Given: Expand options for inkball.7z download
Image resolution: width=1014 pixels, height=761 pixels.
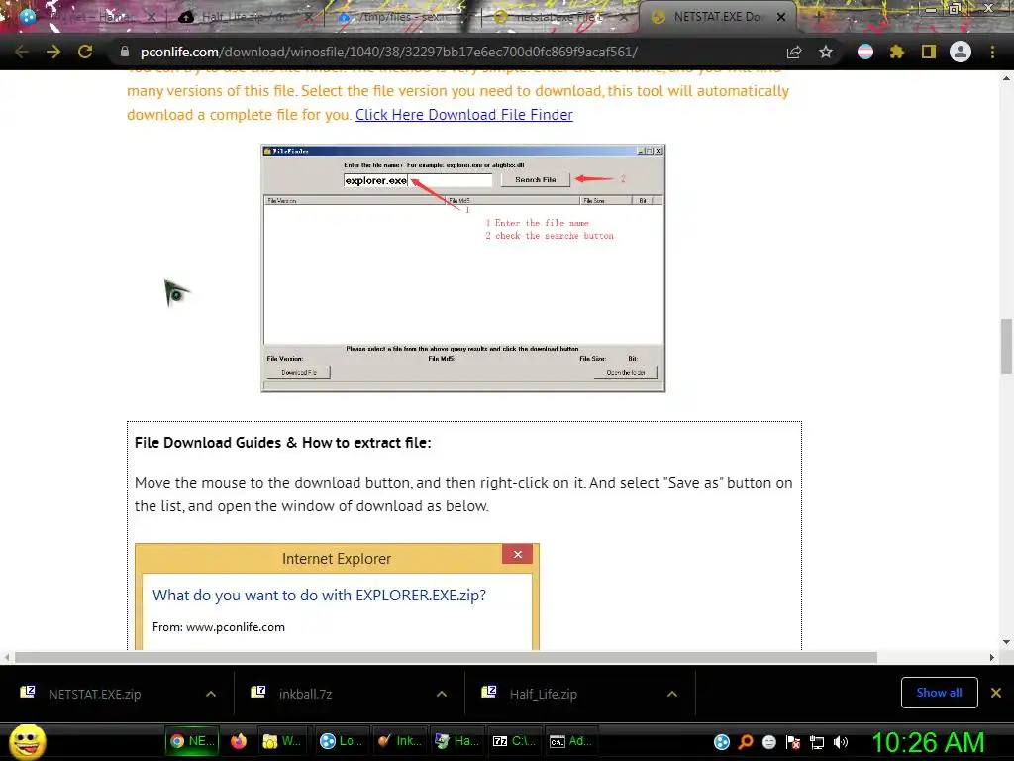Looking at the screenshot, I should click(442, 694).
